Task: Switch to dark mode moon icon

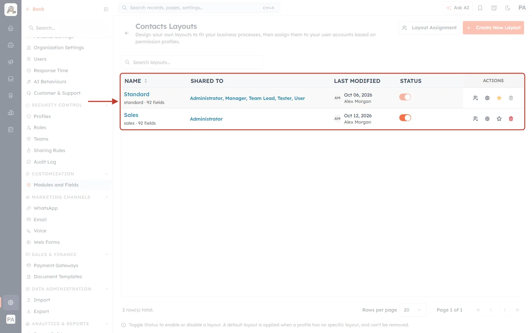Action: point(508,8)
